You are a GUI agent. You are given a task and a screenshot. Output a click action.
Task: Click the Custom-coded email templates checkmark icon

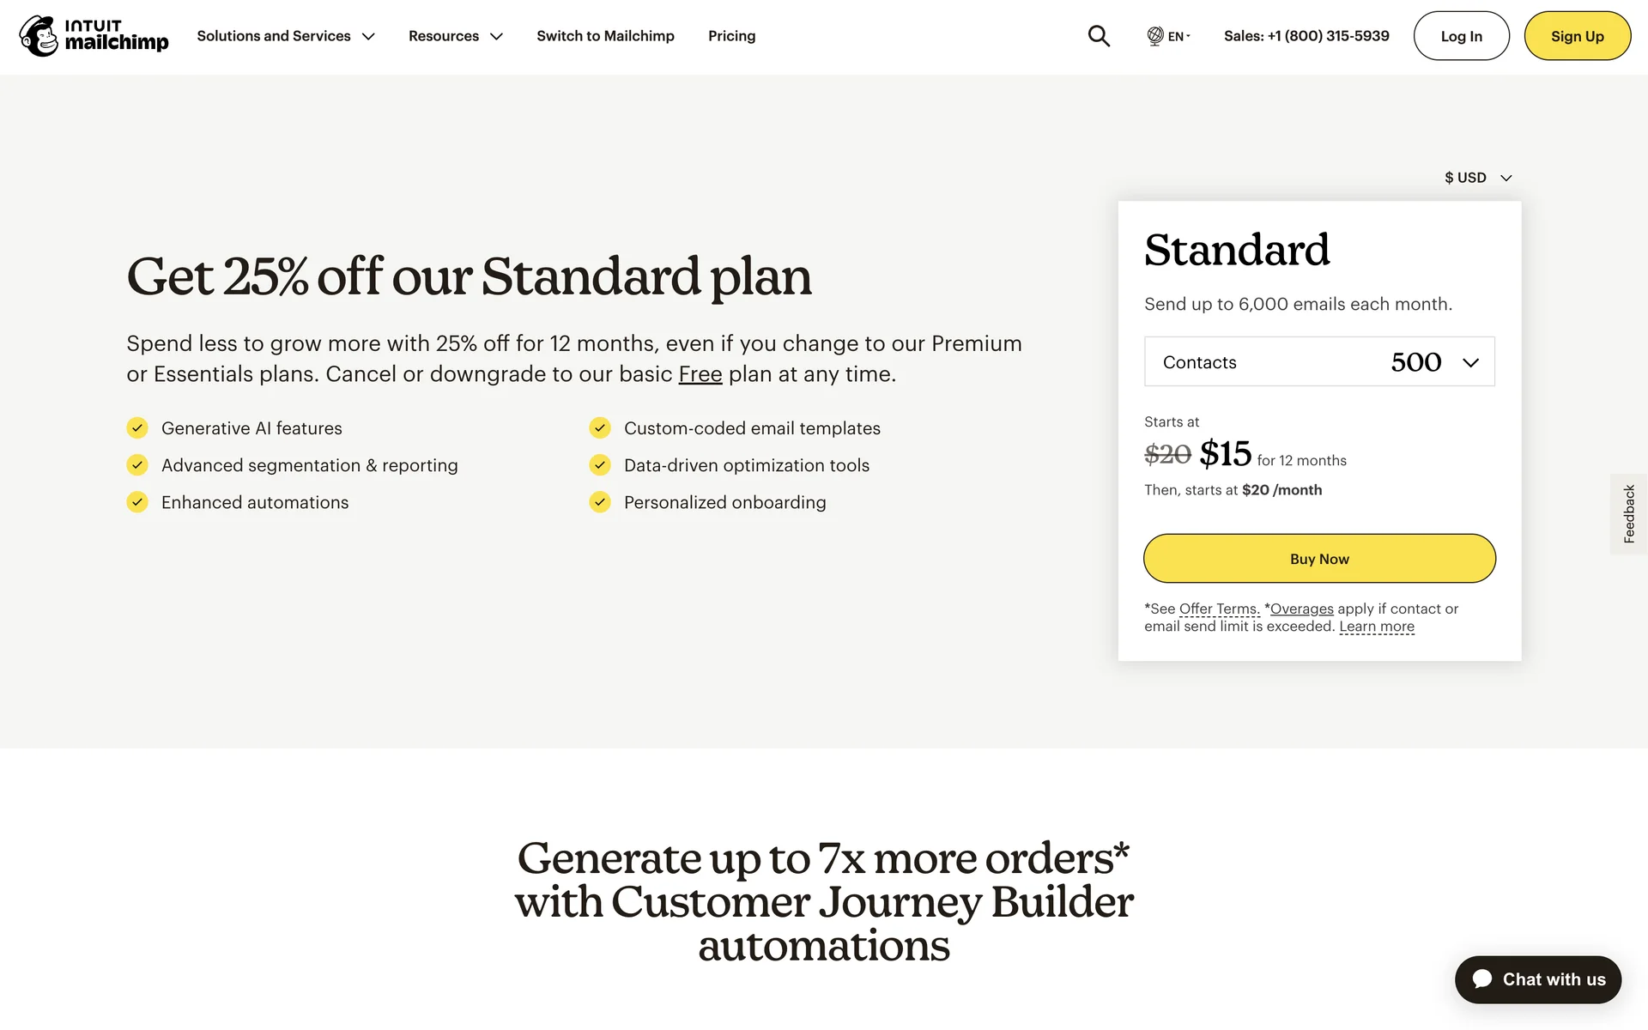[x=600, y=428]
